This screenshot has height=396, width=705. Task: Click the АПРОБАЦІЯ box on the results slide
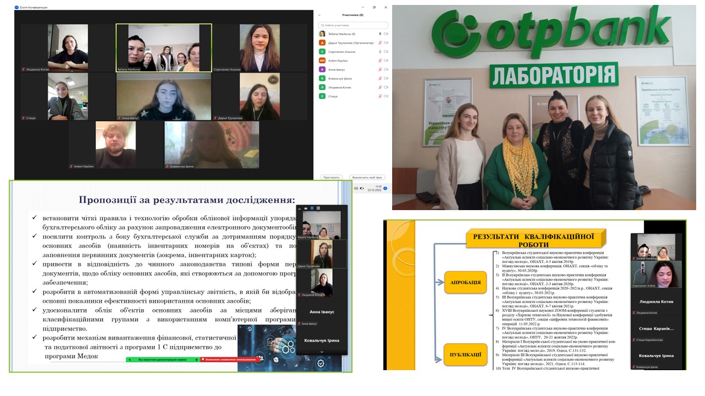click(466, 283)
